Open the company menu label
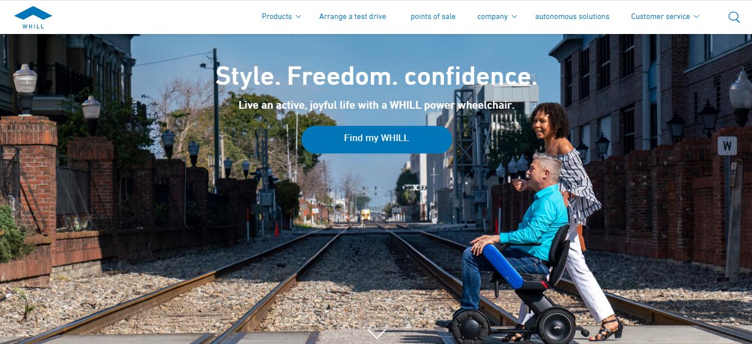The image size is (752, 344). [x=492, y=17]
